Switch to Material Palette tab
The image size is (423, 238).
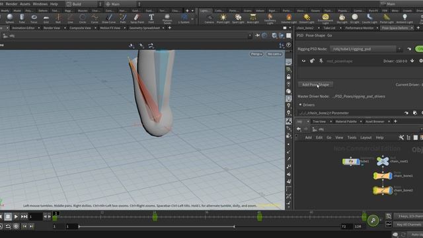[346, 122]
